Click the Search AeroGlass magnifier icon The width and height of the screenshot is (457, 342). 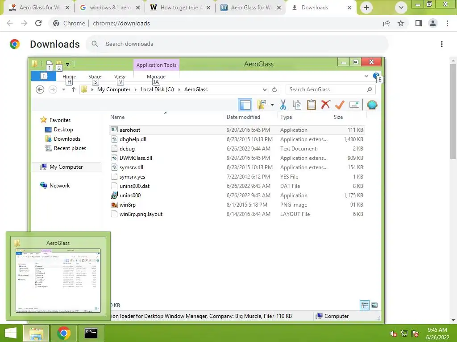pyautogui.click(x=369, y=90)
